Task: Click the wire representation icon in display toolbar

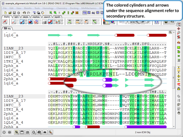Action: point(14,22)
